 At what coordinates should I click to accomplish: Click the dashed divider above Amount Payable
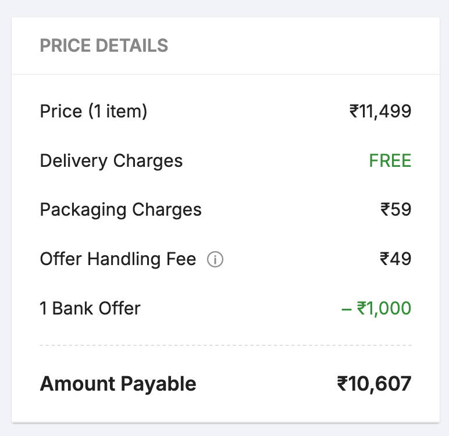pyautogui.click(x=226, y=345)
